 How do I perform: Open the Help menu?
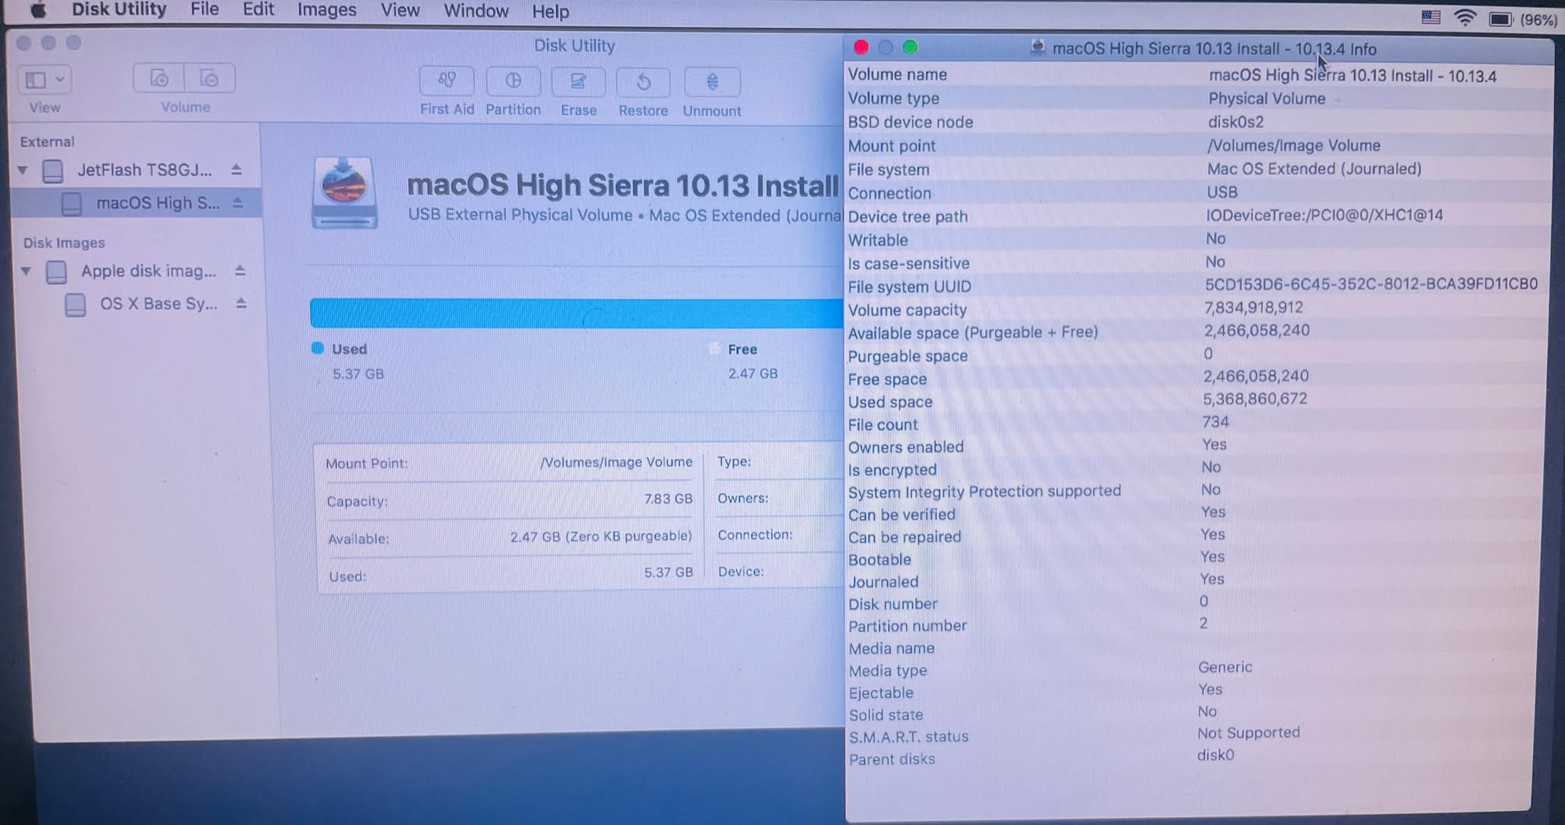tap(550, 12)
